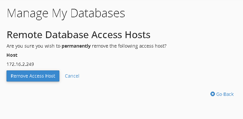This screenshot has height=119, width=243.
Task: Click the Manage My Databases page title
Action: [66, 14]
